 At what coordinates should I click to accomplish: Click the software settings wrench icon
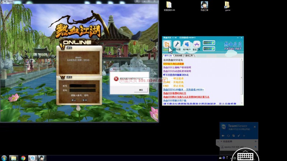coord(177,44)
